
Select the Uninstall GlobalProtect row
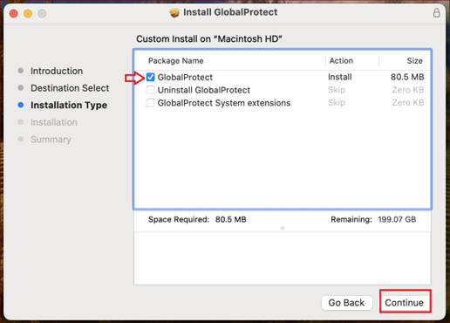point(283,90)
